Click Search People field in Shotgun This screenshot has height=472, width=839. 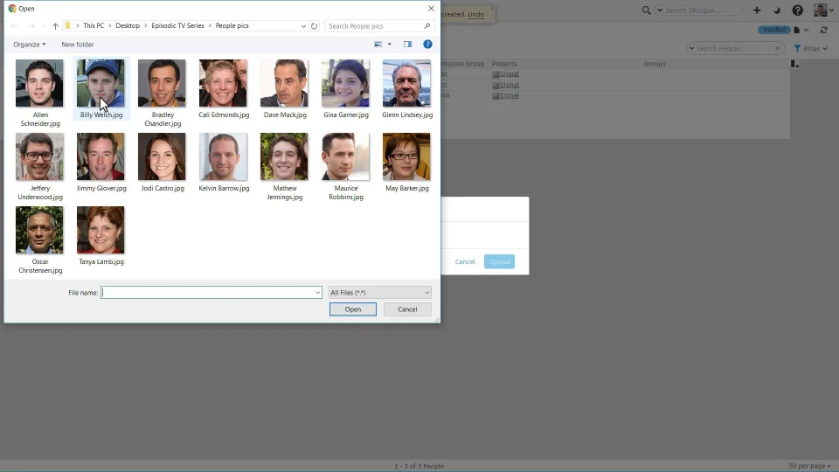point(733,49)
